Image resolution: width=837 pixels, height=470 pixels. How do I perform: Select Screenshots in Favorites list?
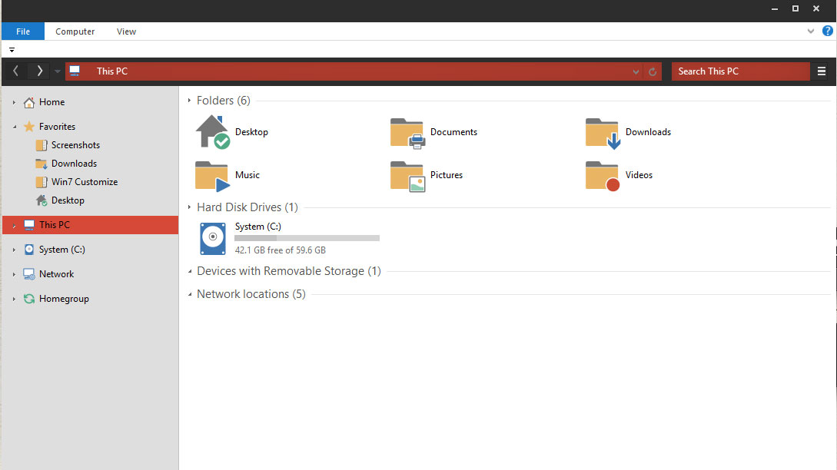coord(75,145)
